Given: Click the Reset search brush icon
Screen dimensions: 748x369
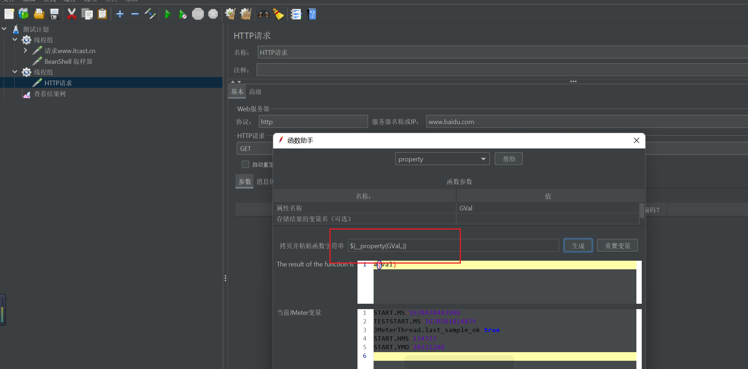Looking at the screenshot, I should point(279,14).
